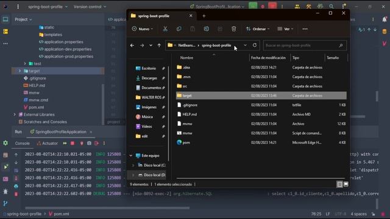The width and height of the screenshot is (390, 219).
Task: Open Escritorio in quick access pane
Action: point(149,68)
